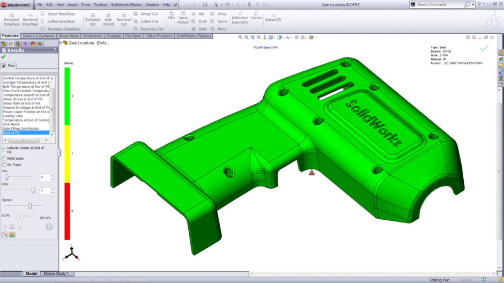Switch to the Motion Study 1 tab
The width and height of the screenshot is (504, 283).
click(56, 274)
